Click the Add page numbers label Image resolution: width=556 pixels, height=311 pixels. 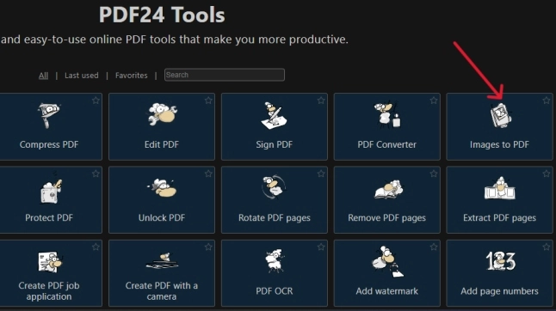[x=499, y=291]
